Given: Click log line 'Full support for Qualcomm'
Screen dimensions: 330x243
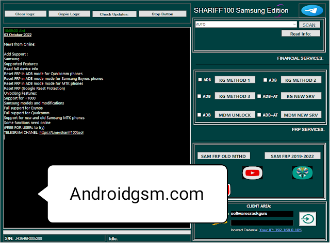Looking at the screenshot, I should click(27, 113).
